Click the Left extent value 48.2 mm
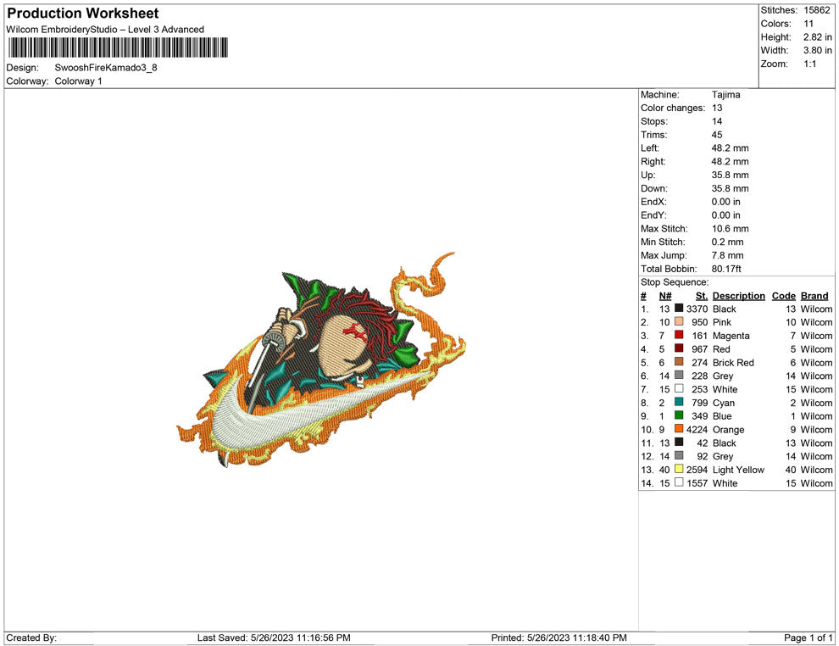The height and width of the screenshot is (646, 839). 731,148
